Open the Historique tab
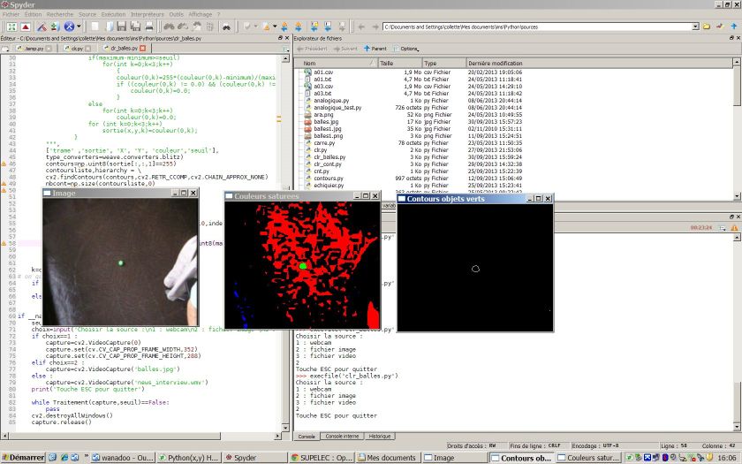The image size is (742, 464). pos(380,437)
